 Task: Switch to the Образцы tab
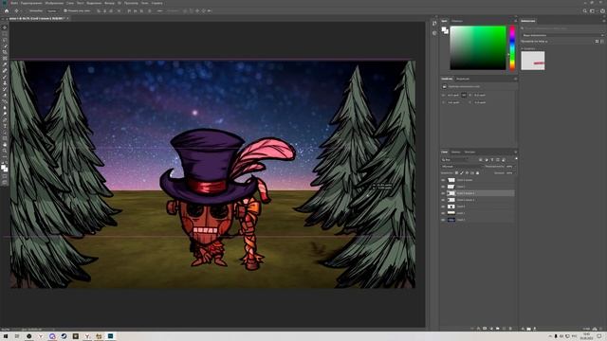tap(457, 21)
